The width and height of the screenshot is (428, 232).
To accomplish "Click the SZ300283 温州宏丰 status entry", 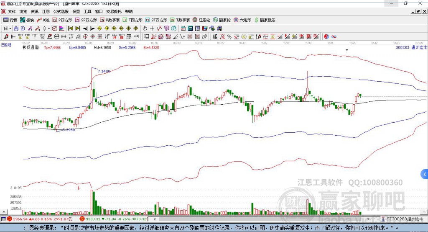I will (x=403, y=219).
